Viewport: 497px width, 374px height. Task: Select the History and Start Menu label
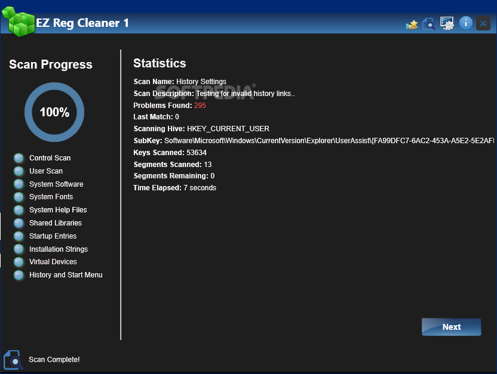[x=66, y=275]
